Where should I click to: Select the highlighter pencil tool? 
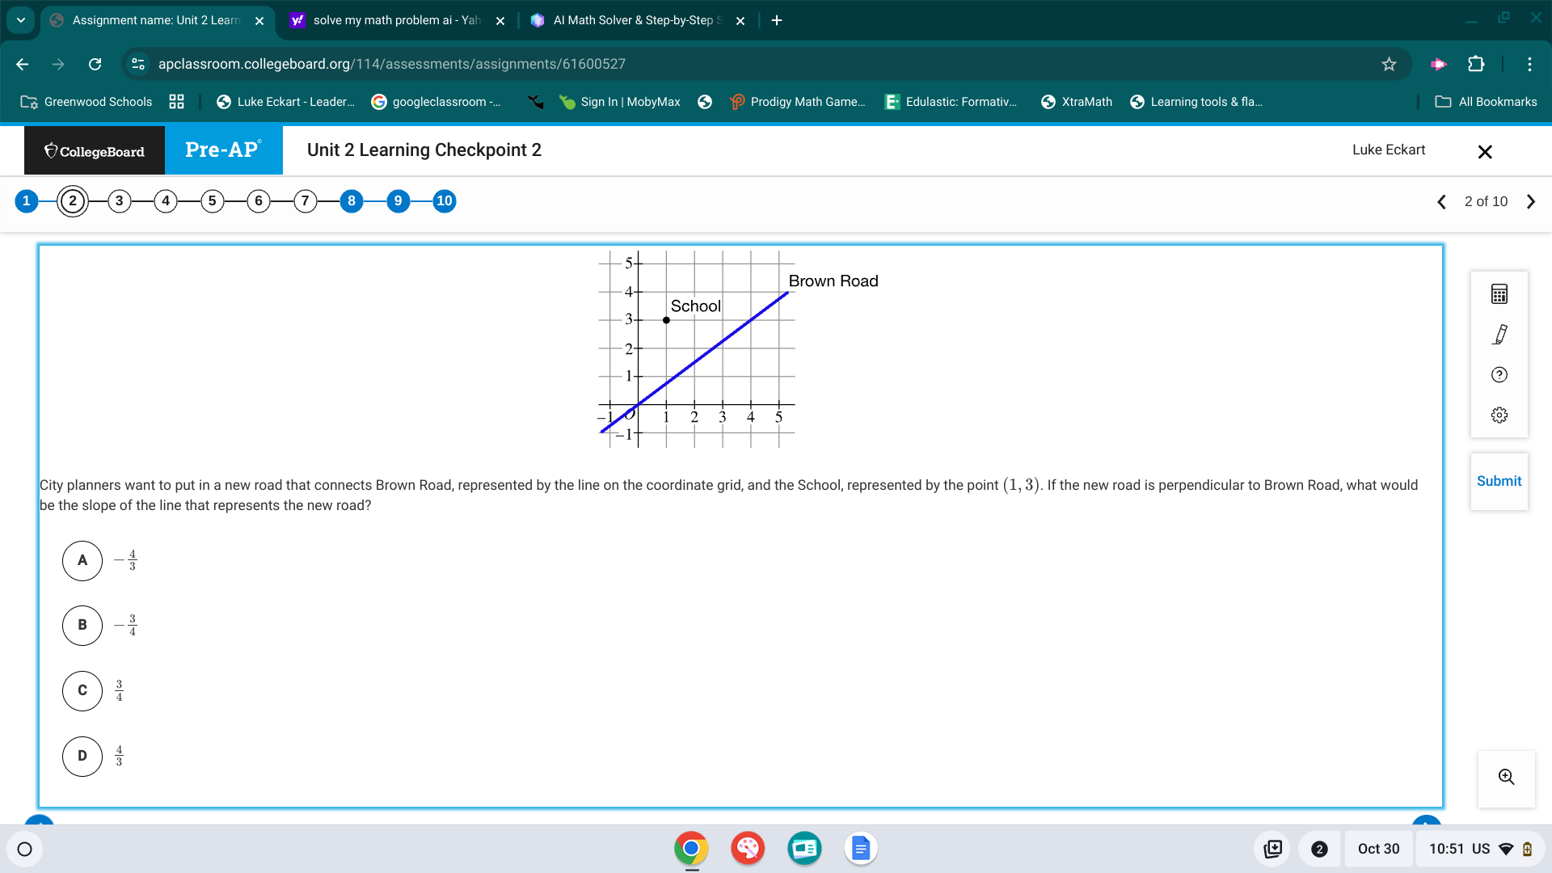(1499, 335)
